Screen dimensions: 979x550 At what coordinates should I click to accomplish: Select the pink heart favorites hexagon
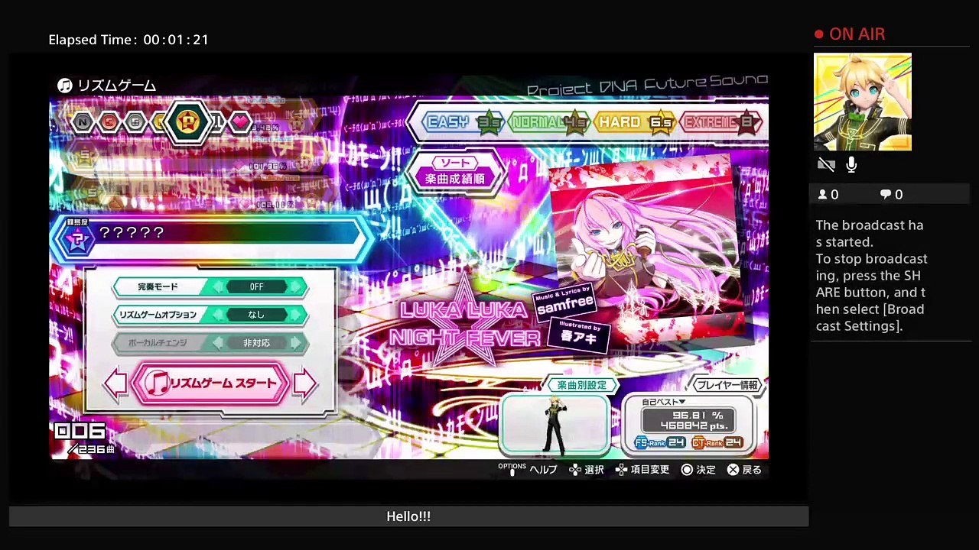pos(241,122)
